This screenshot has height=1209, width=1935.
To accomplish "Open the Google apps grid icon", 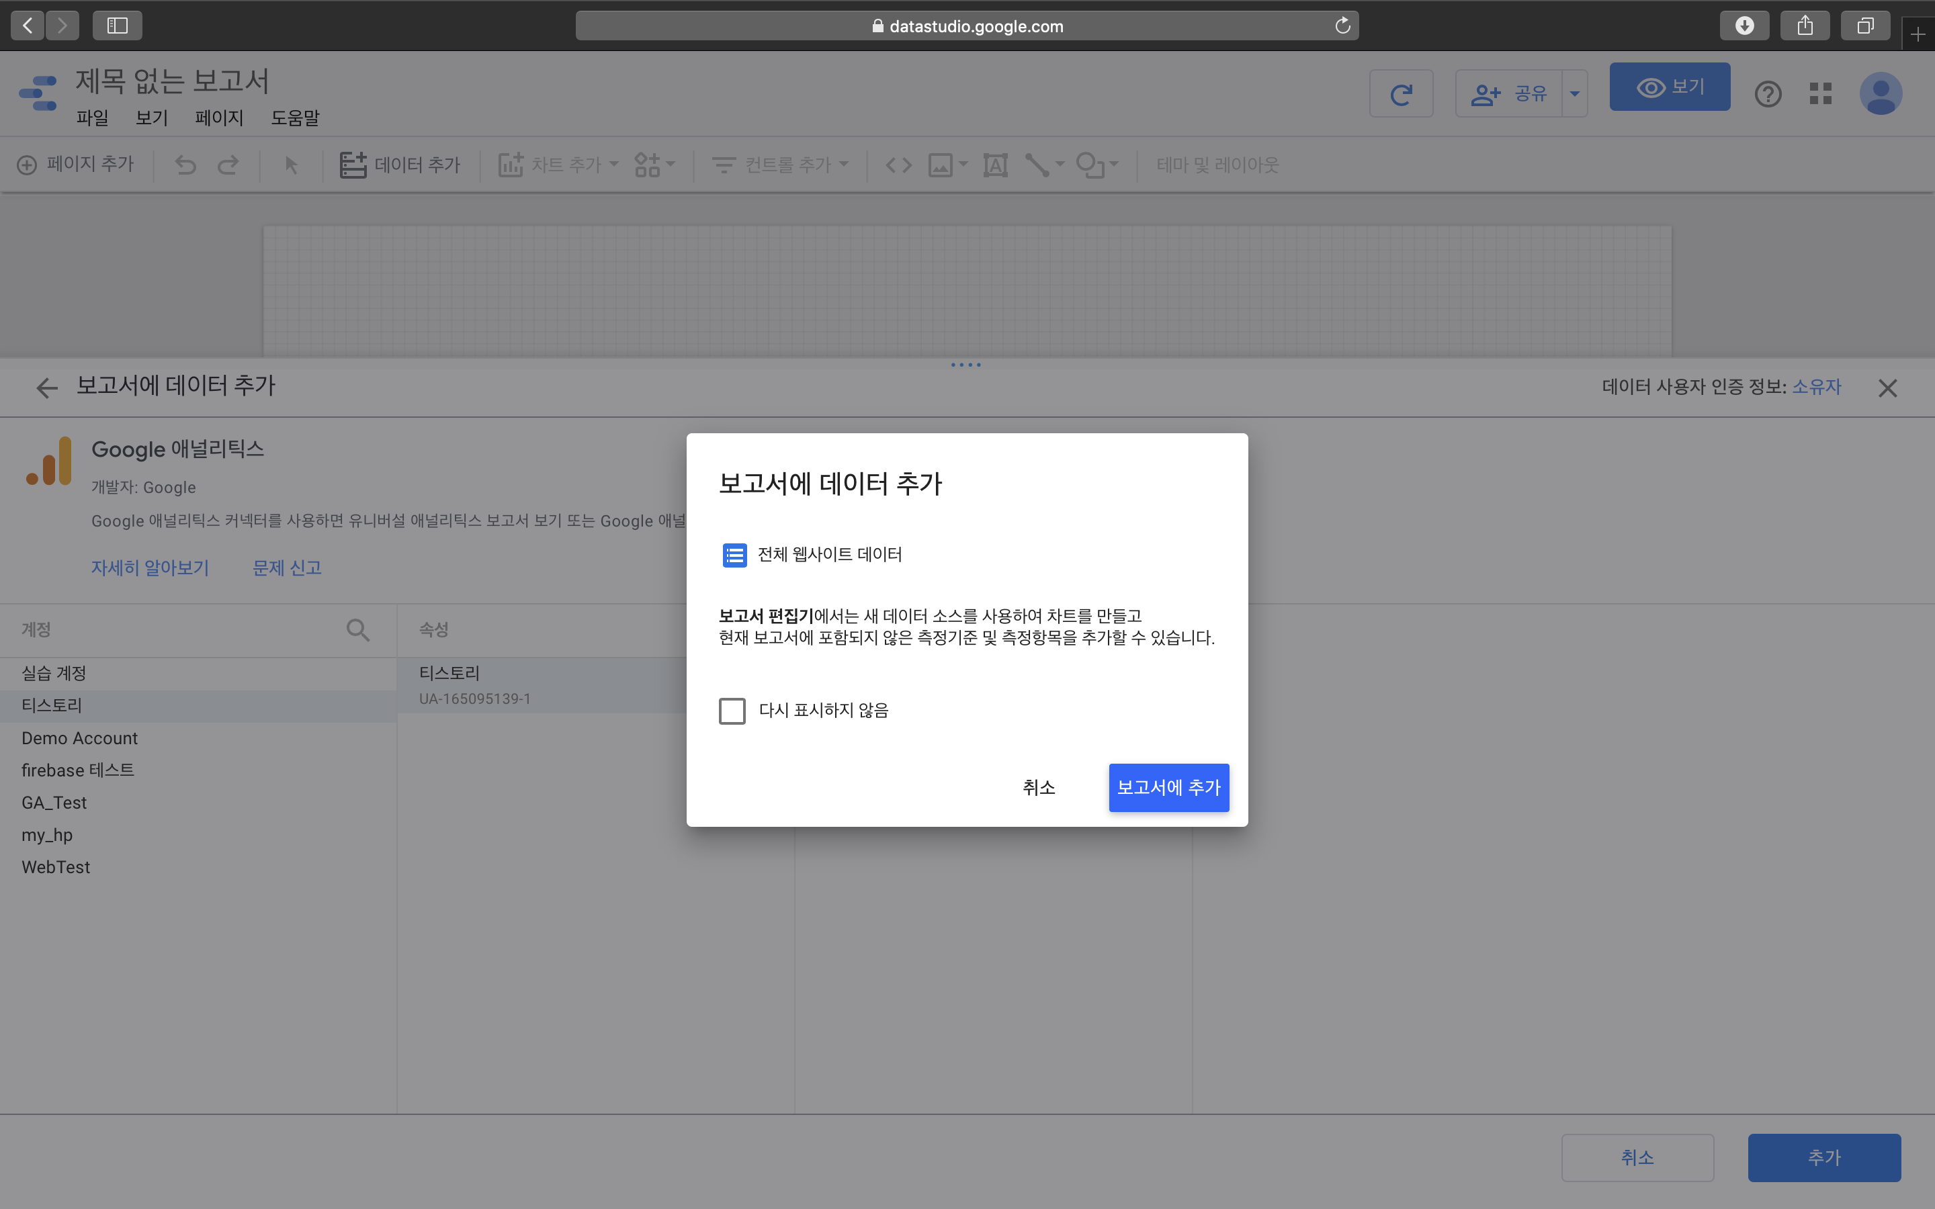I will (x=1821, y=93).
